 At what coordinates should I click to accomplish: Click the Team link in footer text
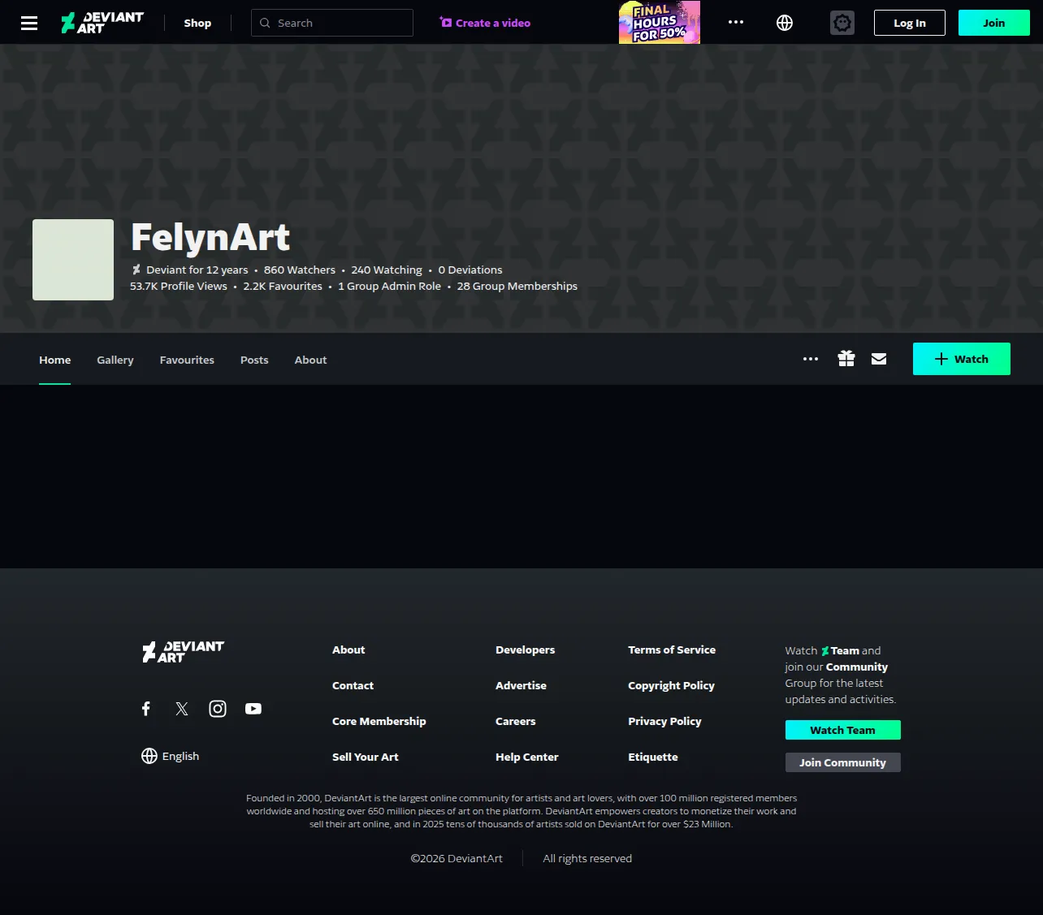pos(840,650)
